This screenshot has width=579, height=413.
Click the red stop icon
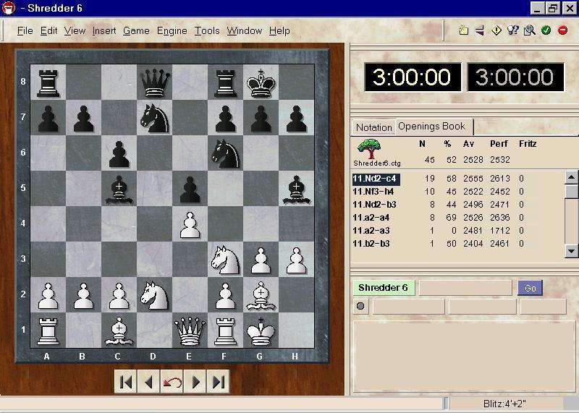[562, 30]
